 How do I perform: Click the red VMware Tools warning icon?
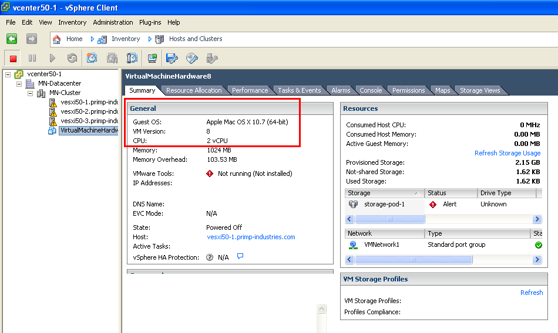tap(210, 174)
